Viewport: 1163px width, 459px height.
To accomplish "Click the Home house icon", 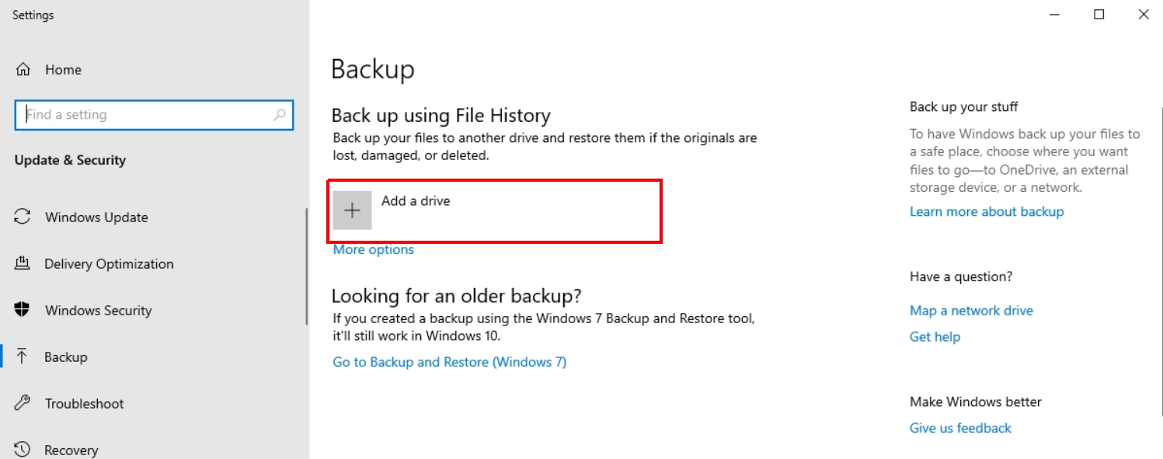I will [23, 70].
